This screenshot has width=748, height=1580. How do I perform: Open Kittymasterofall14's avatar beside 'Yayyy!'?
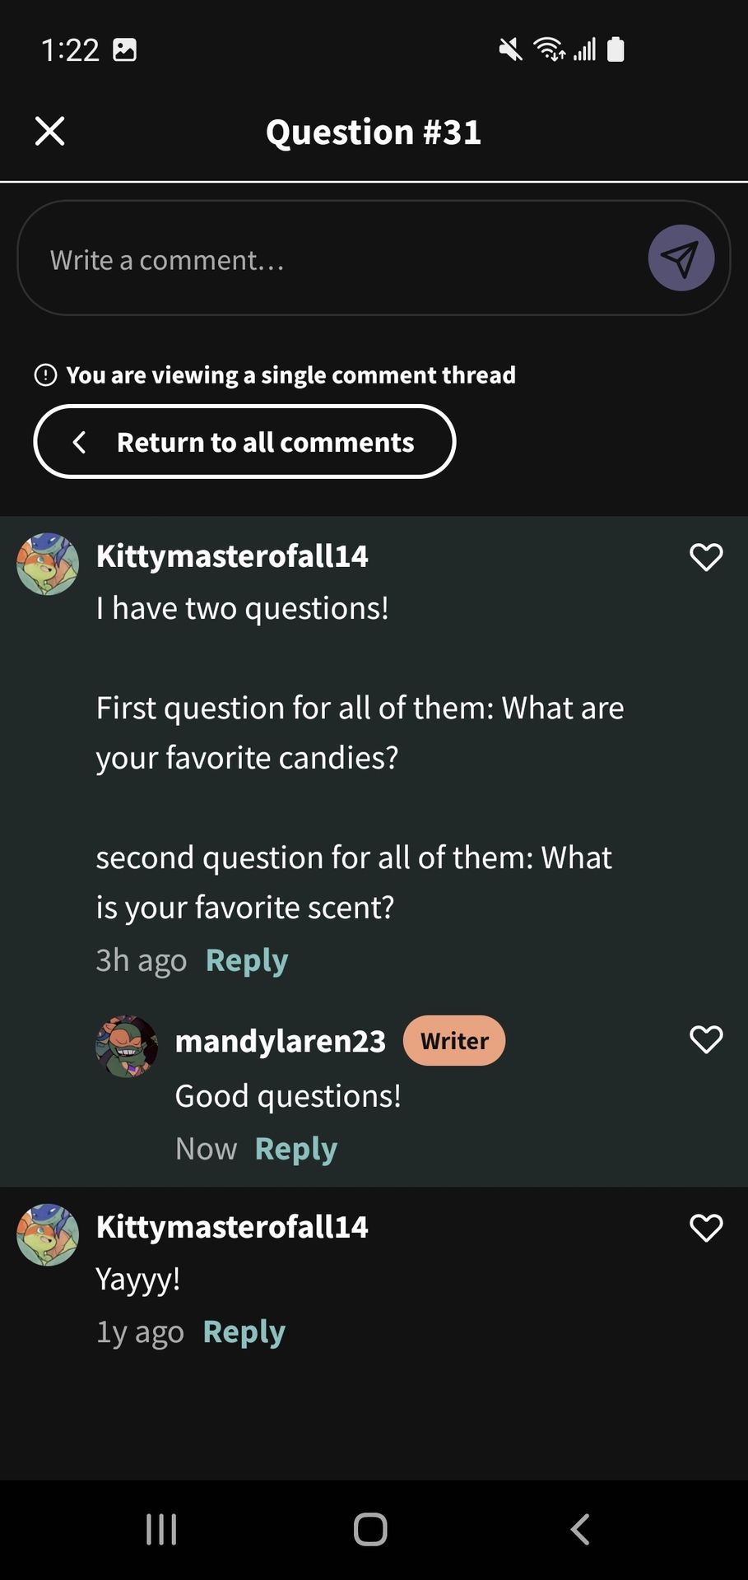click(x=48, y=1234)
